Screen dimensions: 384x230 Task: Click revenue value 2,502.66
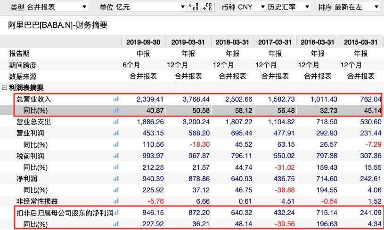point(238,99)
